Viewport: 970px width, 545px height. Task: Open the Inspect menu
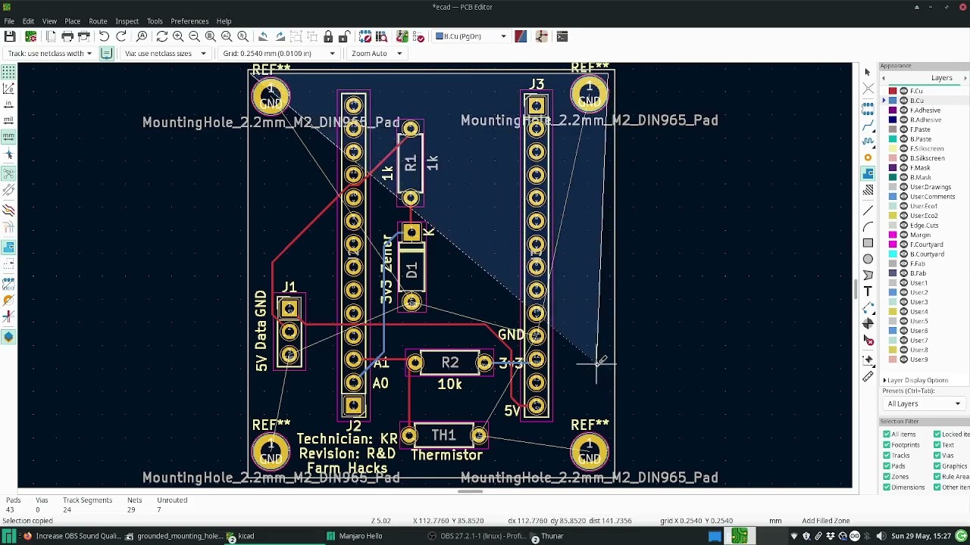[x=127, y=21]
